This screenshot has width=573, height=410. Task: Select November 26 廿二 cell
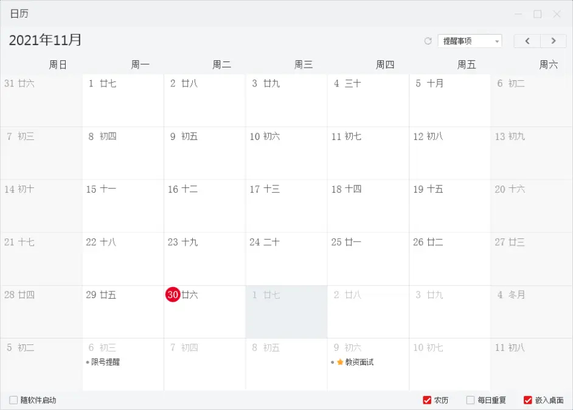[x=450, y=259]
